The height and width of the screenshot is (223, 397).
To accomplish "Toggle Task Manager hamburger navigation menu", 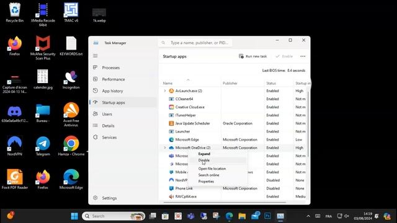I will coord(95,56).
